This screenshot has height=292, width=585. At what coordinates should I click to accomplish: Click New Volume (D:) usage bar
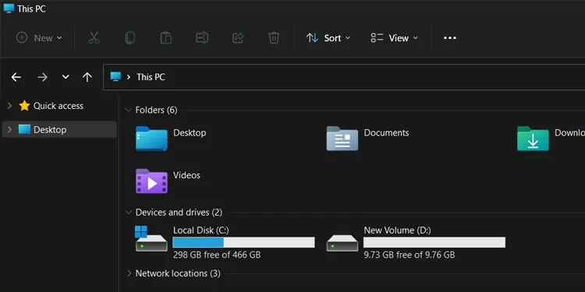pyautogui.click(x=434, y=242)
